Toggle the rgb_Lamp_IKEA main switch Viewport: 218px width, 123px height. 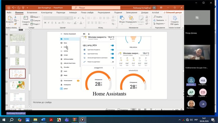(112, 45)
